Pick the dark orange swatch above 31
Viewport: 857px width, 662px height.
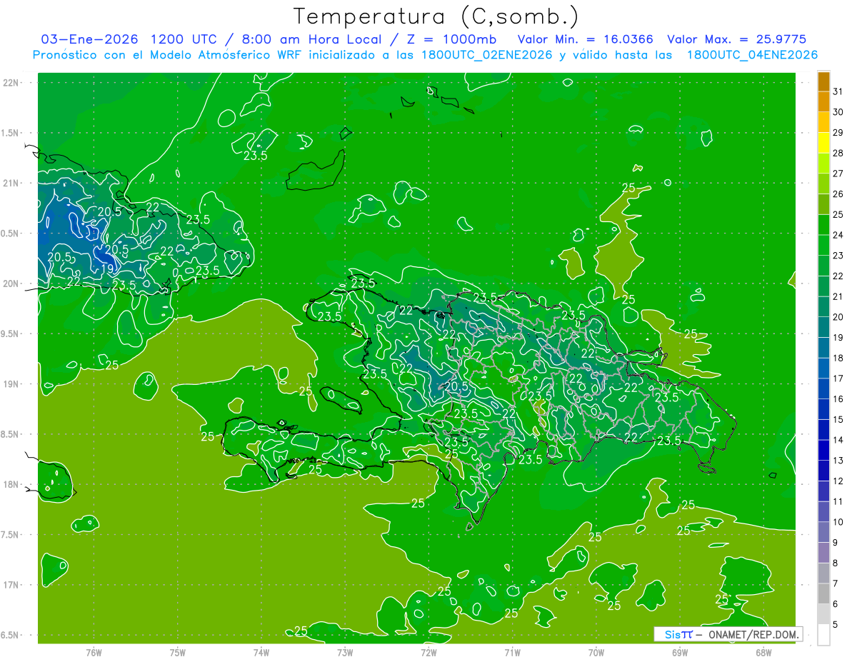[823, 81]
